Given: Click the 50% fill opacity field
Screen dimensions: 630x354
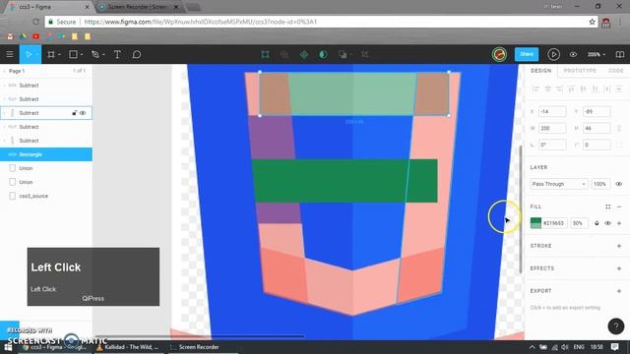Looking at the screenshot, I should (579, 223).
